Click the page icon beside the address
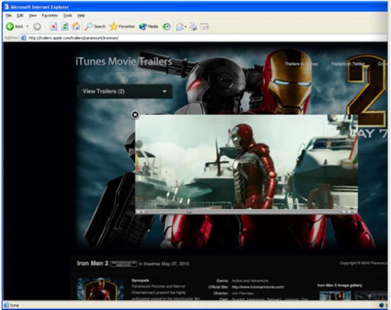The image size is (391, 310). [x=23, y=38]
